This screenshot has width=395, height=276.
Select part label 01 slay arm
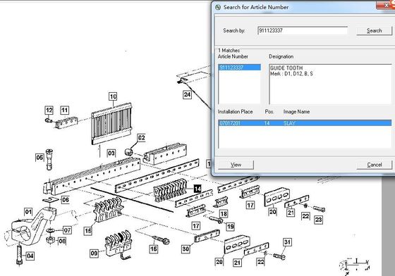(28, 212)
